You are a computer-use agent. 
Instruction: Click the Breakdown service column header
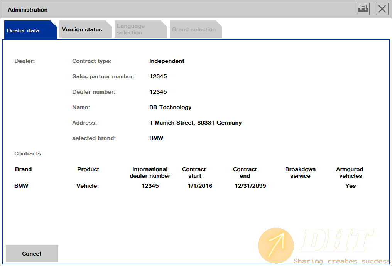click(300, 172)
